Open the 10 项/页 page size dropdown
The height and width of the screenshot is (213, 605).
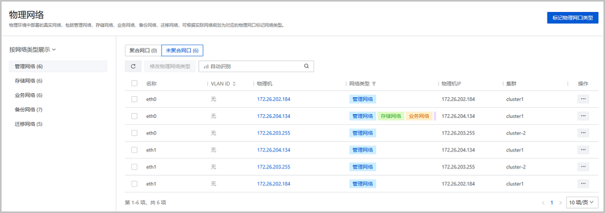coord(581,202)
